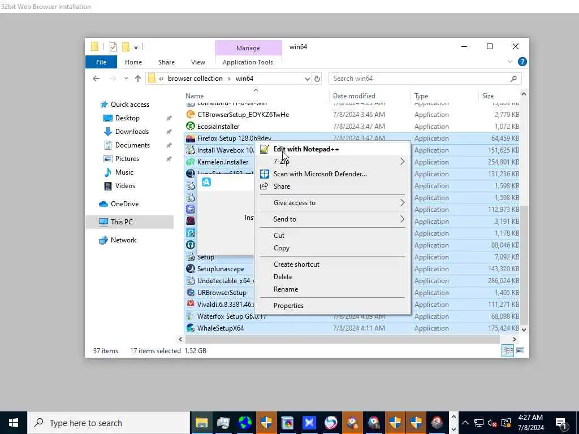Click the Share icon in context menu
The image size is (579, 434).
click(x=264, y=186)
